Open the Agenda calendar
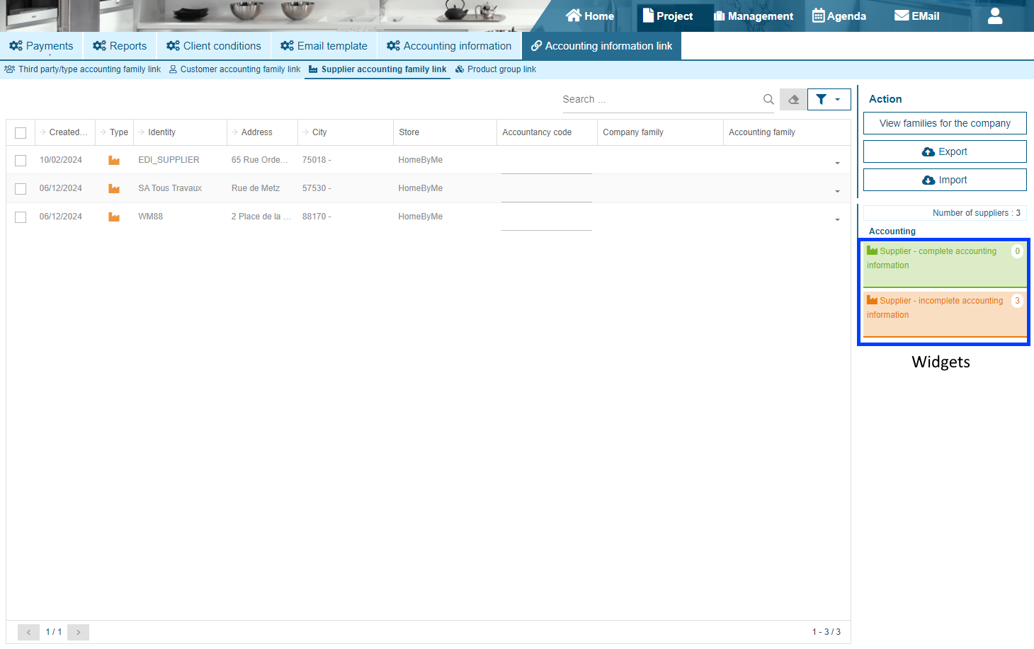 (839, 16)
